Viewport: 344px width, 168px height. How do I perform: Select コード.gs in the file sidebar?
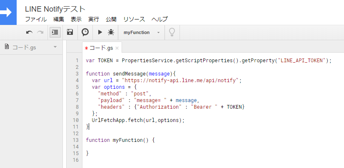coord(24,47)
